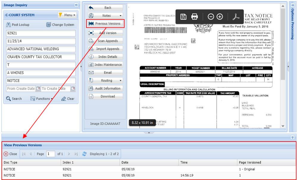Screen dimensions: 298x180
Task: Open in Adobe Acrobat icon
Action: (x=236, y=17)
